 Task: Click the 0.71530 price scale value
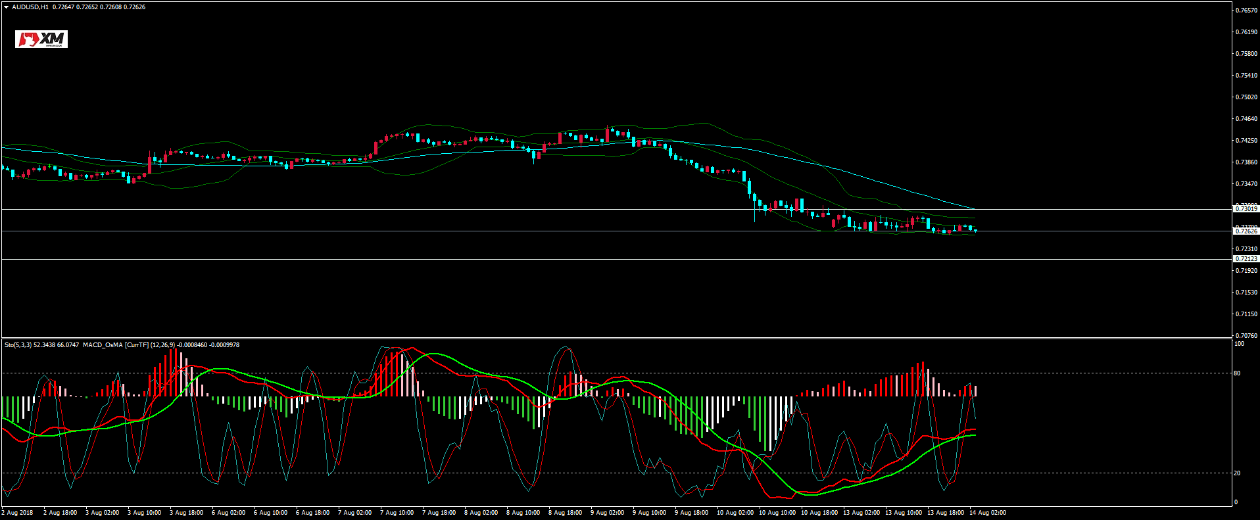pos(1247,293)
